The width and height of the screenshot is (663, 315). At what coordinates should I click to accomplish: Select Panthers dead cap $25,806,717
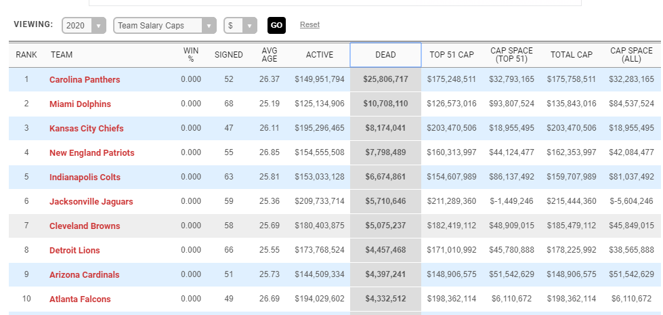tap(385, 79)
